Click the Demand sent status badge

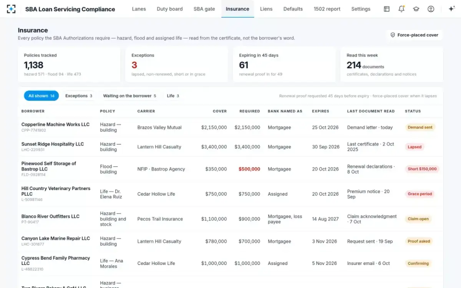[x=420, y=127]
